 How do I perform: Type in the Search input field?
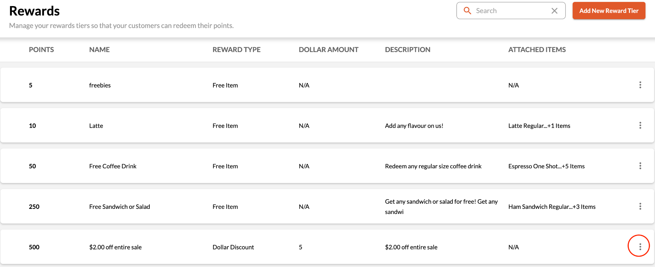tap(510, 11)
